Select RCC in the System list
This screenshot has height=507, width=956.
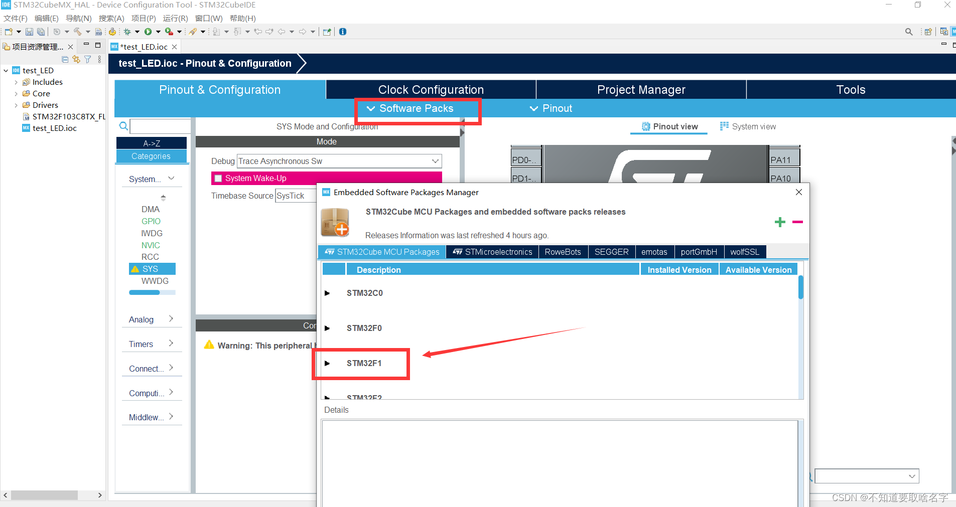[x=150, y=257]
